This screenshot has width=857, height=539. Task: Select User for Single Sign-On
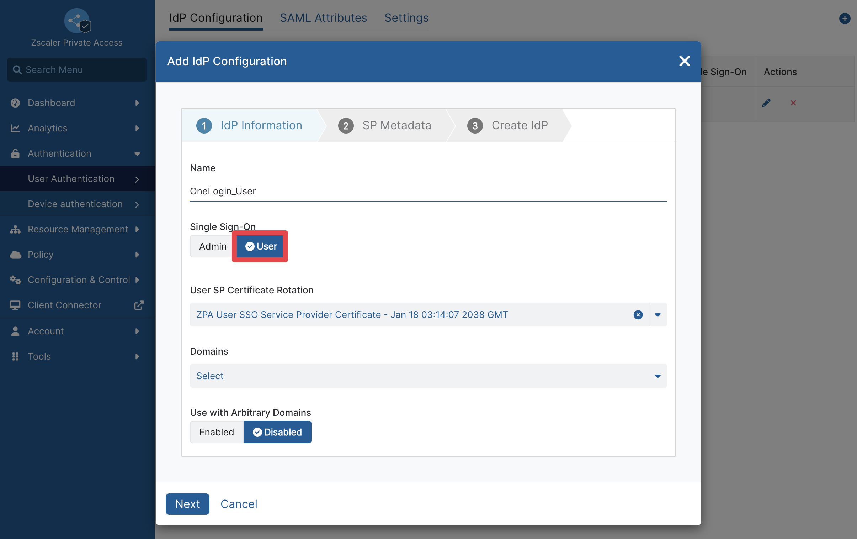click(x=261, y=246)
